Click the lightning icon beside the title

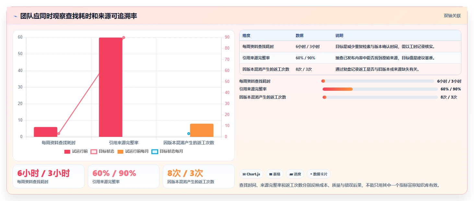[15, 16]
